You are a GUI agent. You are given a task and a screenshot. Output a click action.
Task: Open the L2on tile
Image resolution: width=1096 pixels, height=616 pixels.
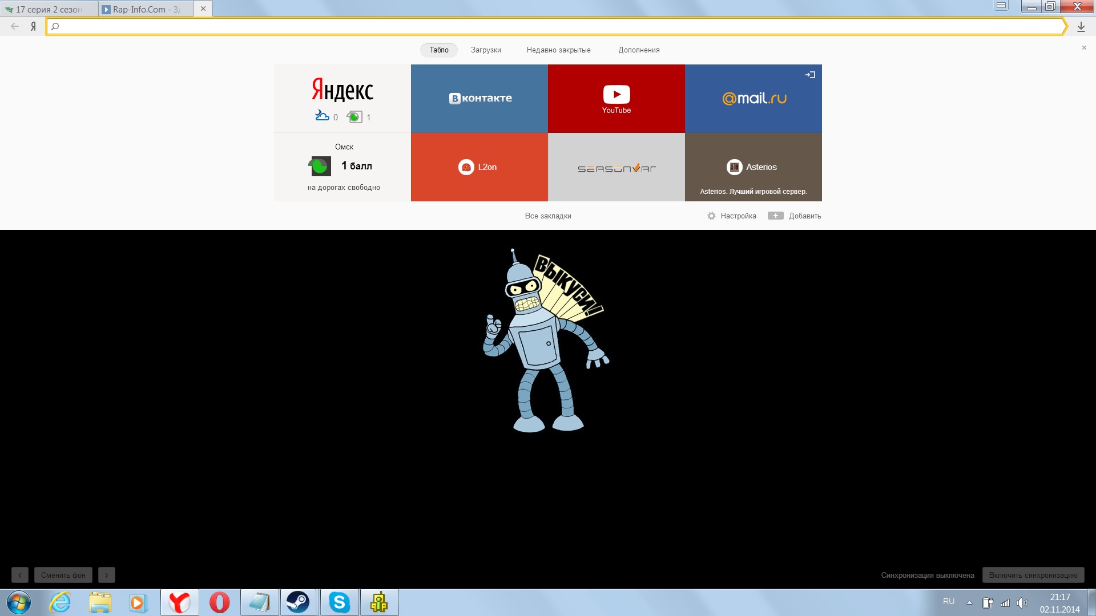pos(479,167)
